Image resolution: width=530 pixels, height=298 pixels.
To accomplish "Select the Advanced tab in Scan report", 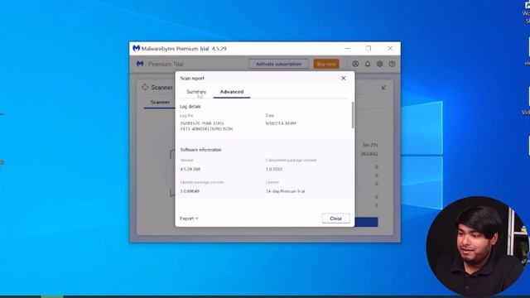I will point(232,92).
